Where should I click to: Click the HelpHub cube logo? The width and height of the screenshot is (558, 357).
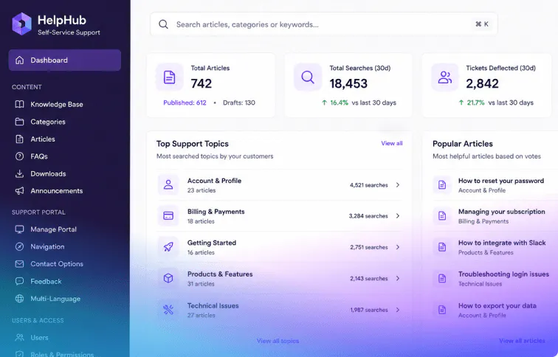click(21, 24)
